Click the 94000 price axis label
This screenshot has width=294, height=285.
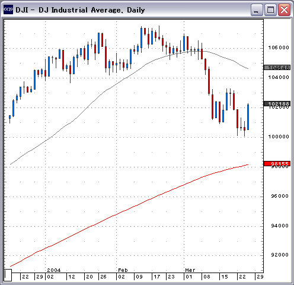coord(280,226)
